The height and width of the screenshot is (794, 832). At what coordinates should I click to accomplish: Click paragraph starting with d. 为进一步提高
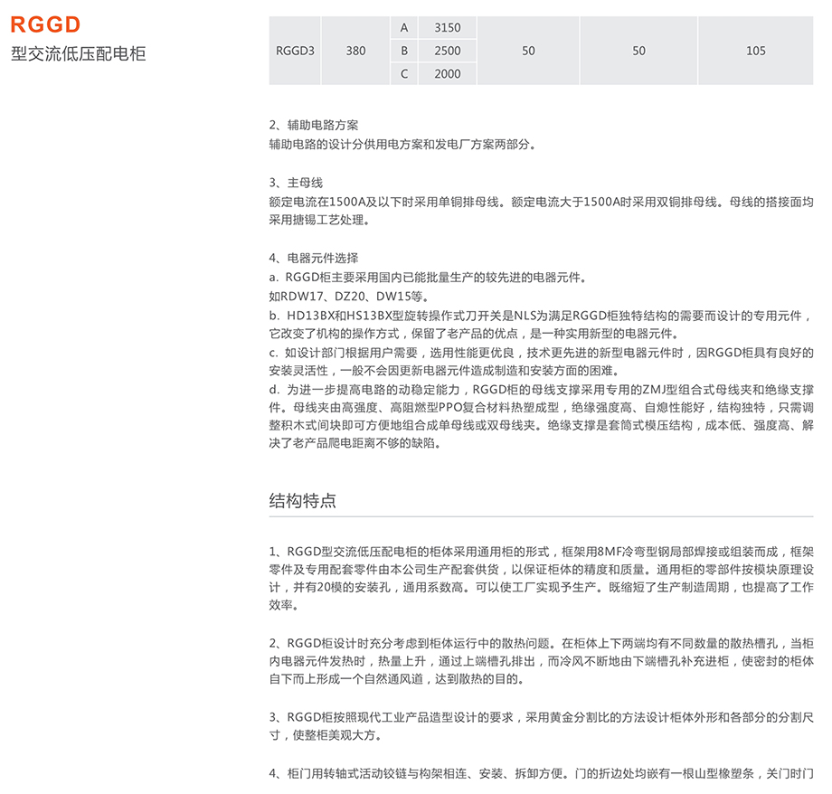click(x=541, y=416)
